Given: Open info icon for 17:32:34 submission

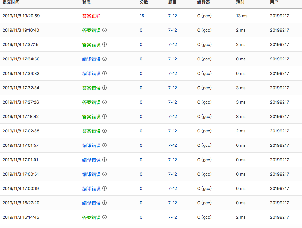Looking at the screenshot, I should (105, 88).
